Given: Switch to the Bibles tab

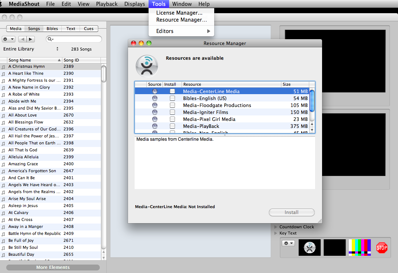Looking at the screenshot, I should pyautogui.click(x=52, y=29).
